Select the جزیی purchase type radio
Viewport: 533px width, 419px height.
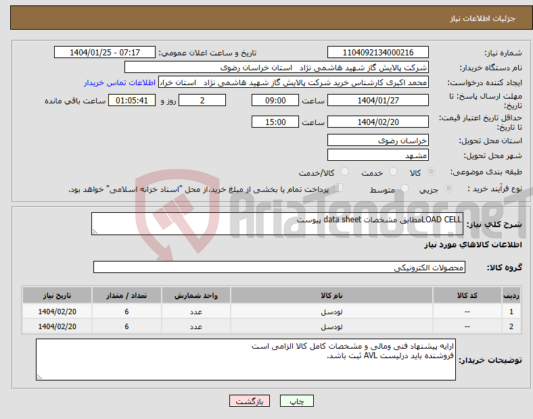(x=448, y=189)
